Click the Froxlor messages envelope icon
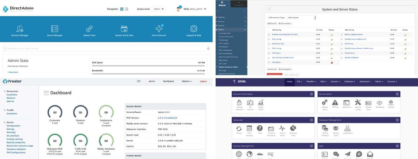The image size is (418, 159). (139, 81)
